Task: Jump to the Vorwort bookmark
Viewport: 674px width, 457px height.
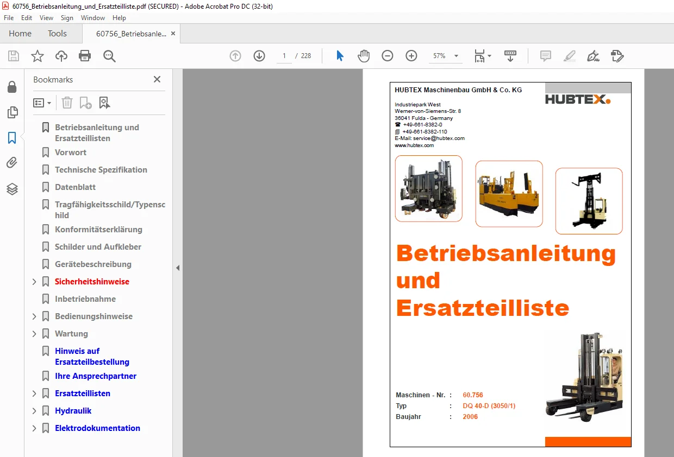Action: (71, 153)
